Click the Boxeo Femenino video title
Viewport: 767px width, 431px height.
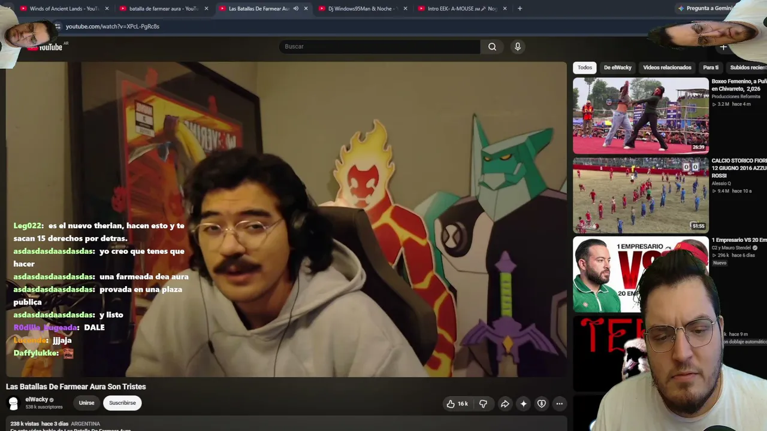point(739,85)
